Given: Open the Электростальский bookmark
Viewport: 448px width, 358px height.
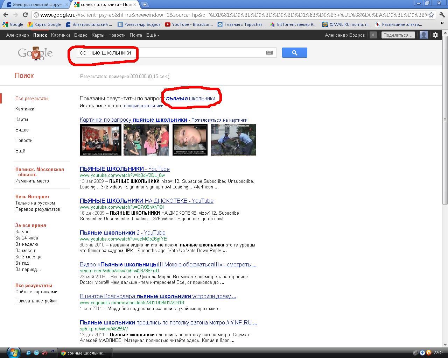Looking at the screenshot, I should pos(89,24).
